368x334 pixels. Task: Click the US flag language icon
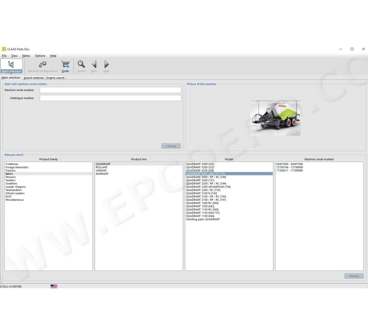(x=54, y=286)
